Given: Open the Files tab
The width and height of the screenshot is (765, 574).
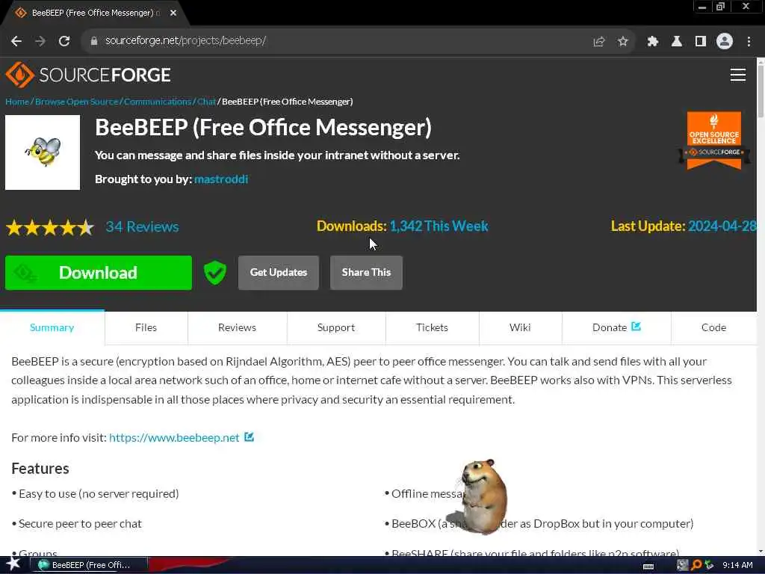Looking at the screenshot, I should coord(146,327).
